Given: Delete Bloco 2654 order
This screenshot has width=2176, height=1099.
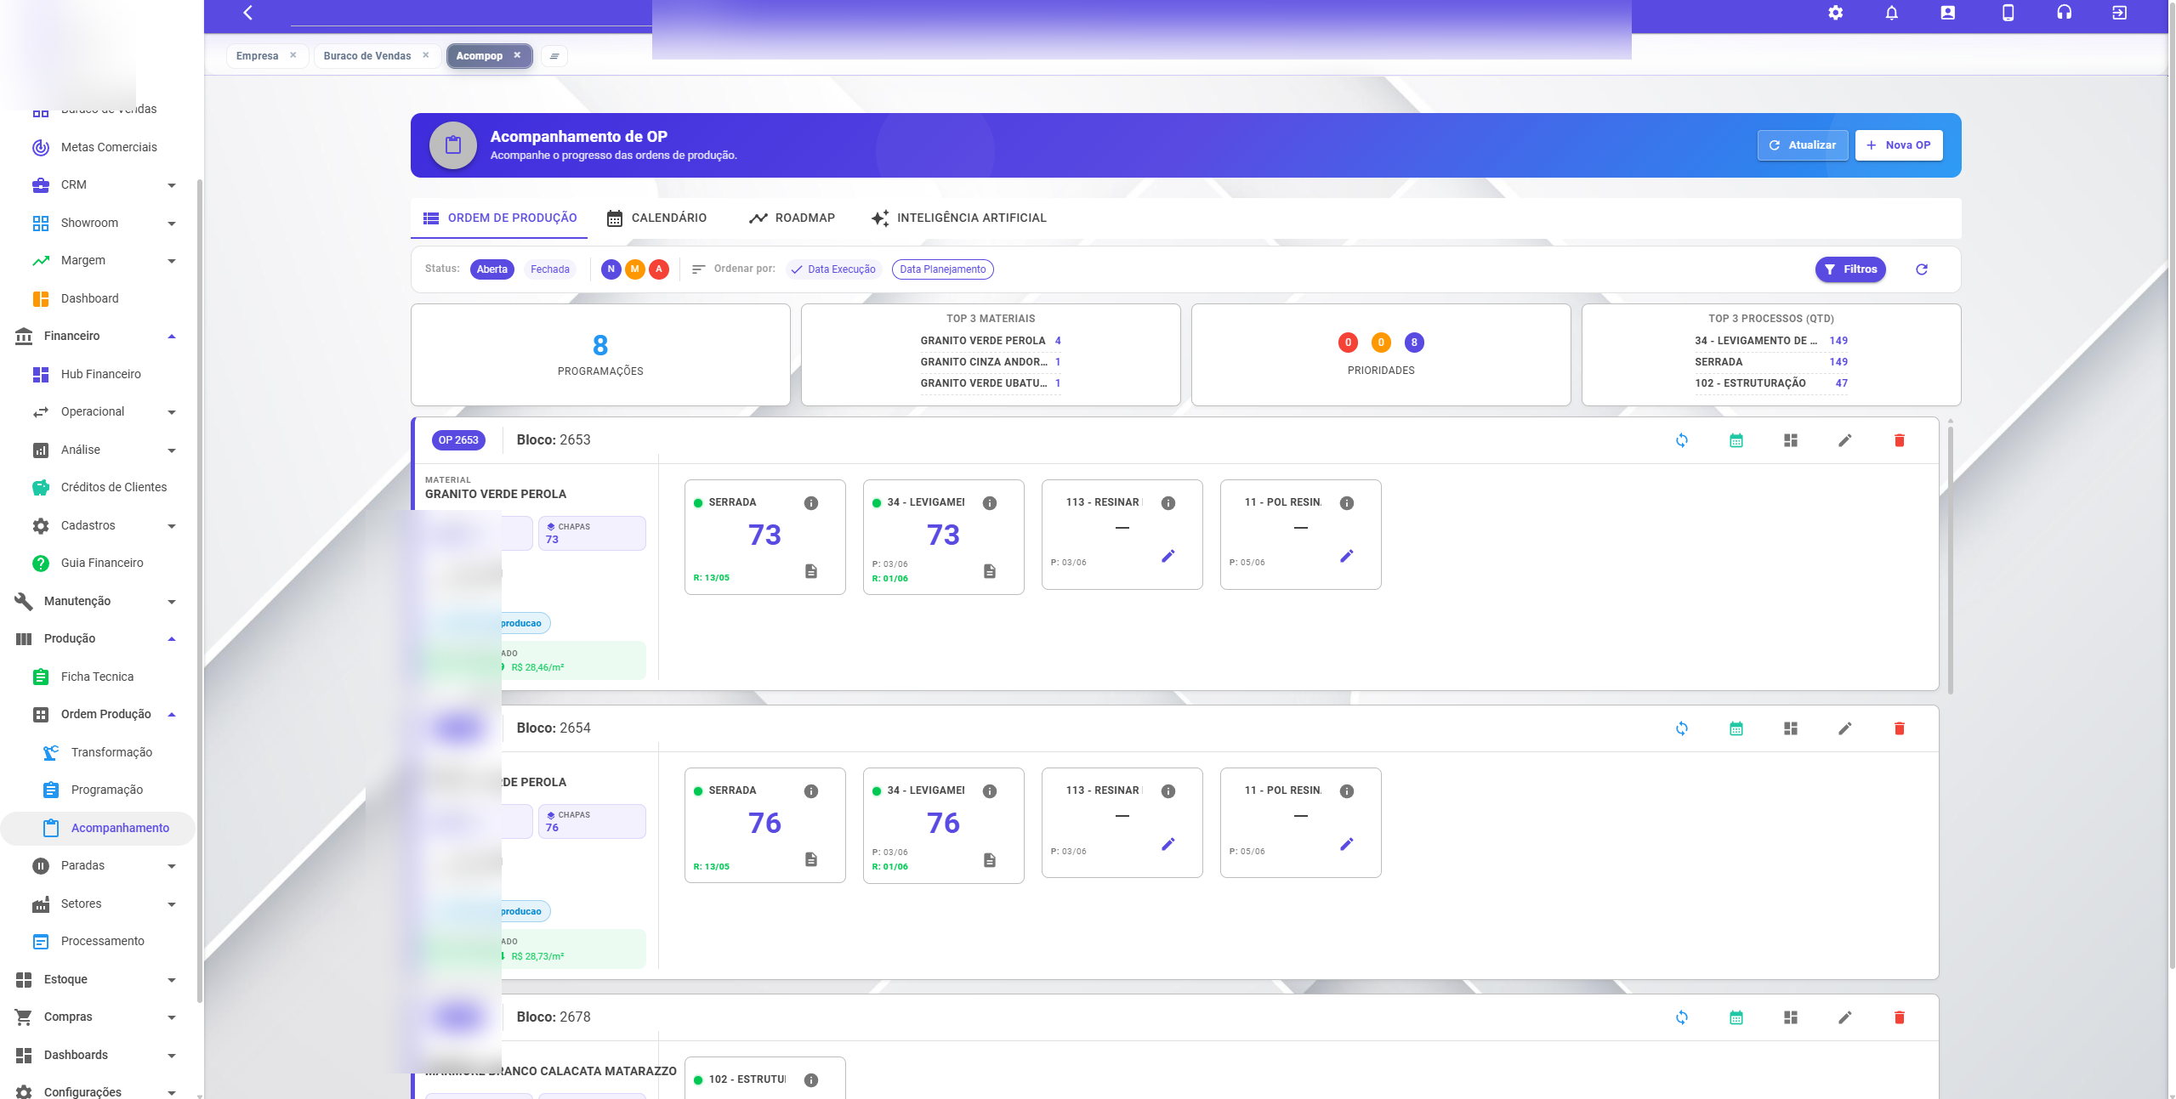Looking at the screenshot, I should pos(1899,728).
